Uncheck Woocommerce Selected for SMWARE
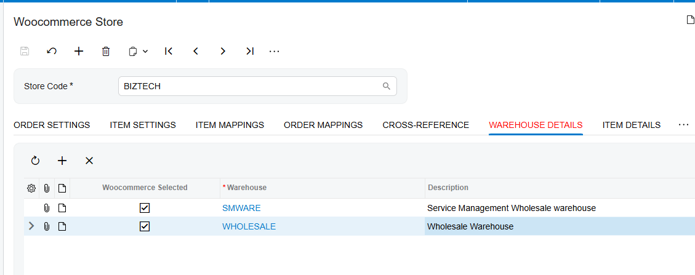This screenshot has height=275, width=695. pos(145,208)
